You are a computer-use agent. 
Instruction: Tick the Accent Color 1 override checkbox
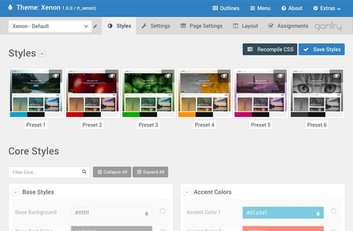click(334, 211)
